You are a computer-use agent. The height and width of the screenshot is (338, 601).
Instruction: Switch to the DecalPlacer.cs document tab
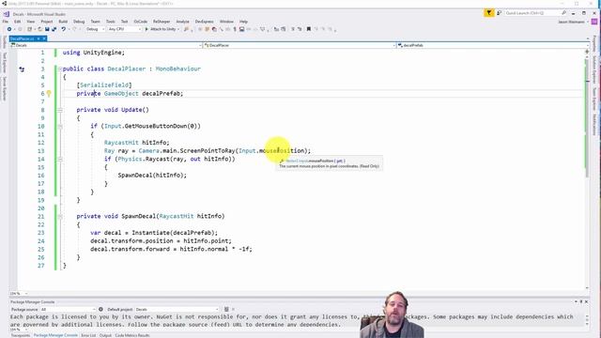pyautogui.click(x=23, y=38)
